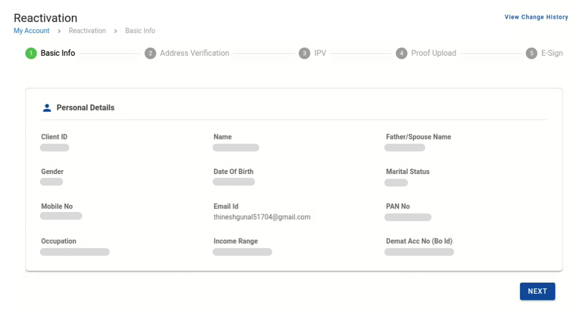Click the masked Demat Acc No value
The width and height of the screenshot is (583, 311).
click(x=419, y=252)
